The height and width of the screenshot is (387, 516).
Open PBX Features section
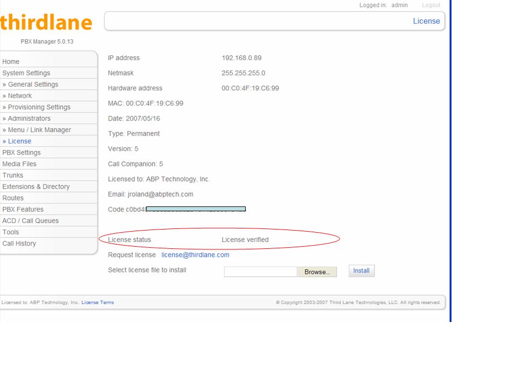[x=23, y=209]
